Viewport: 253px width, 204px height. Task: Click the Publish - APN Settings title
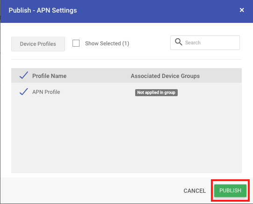[x=43, y=10]
